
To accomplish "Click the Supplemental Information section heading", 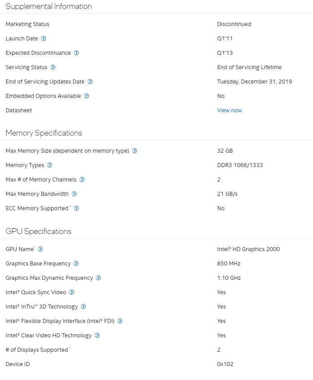I will [x=48, y=6].
